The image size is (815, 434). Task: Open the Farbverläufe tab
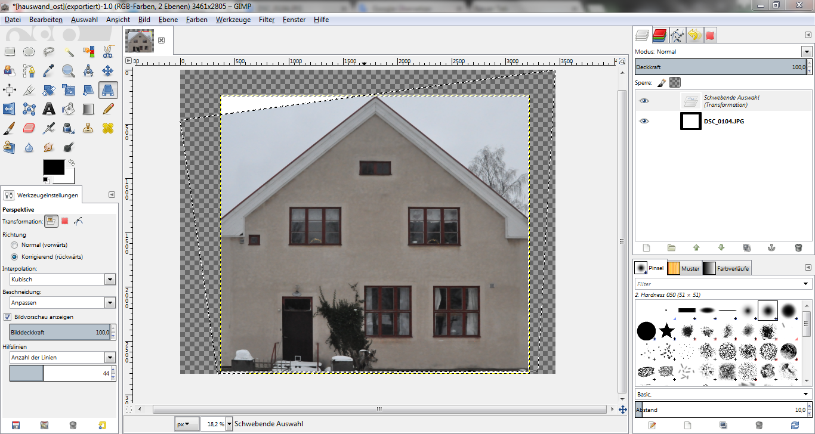click(x=727, y=268)
